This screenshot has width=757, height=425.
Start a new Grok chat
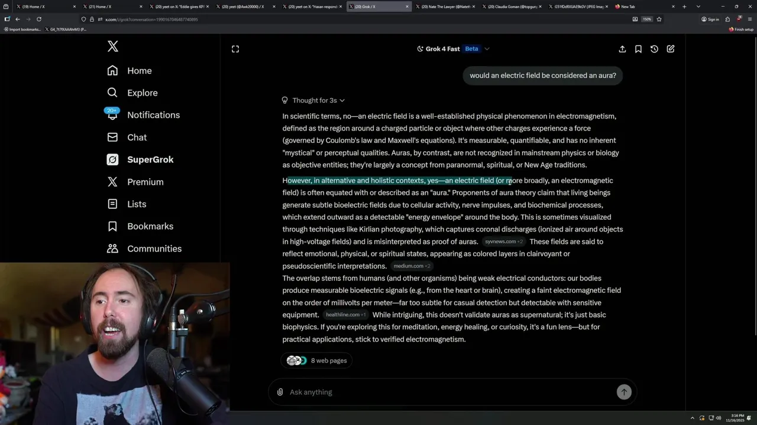coord(671,49)
